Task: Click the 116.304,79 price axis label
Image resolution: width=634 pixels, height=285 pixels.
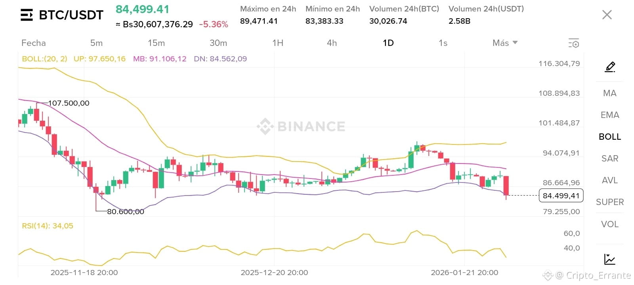Action: click(x=559, y=63)
